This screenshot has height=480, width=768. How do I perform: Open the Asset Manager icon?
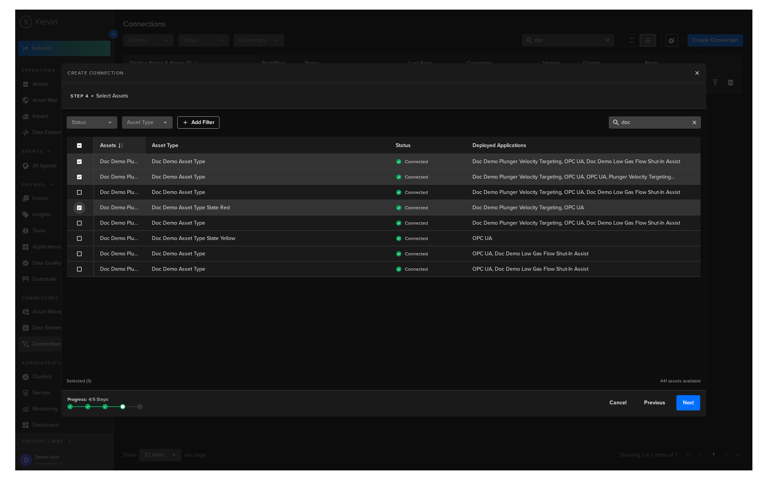coord(26,312)
